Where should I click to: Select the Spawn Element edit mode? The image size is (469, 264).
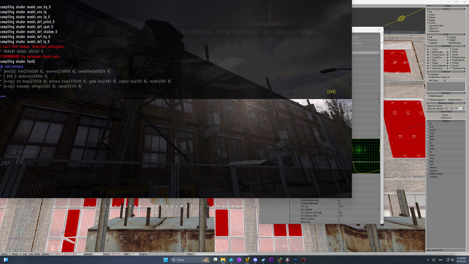(438, 66)
